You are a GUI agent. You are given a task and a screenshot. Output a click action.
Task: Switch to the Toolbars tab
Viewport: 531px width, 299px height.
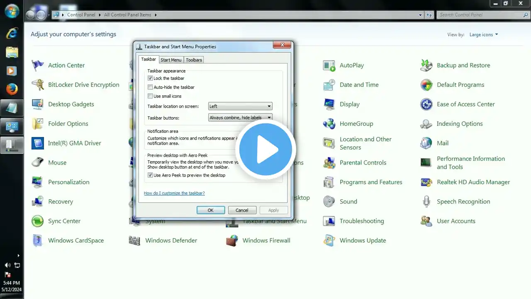[x=194, y=60]
